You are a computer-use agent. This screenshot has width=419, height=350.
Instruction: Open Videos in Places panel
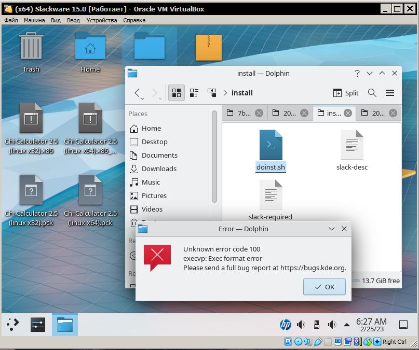(x=168, y=209)
